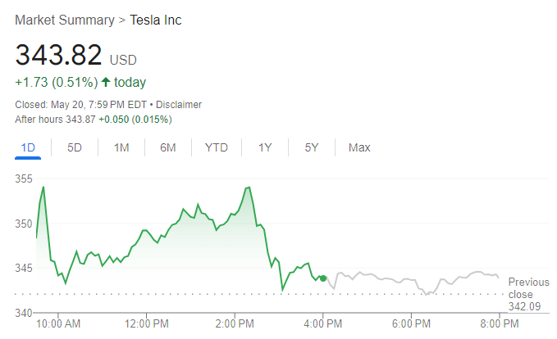557x339 pixels.
Task: Switch to the 5Y range tab
Action: 312,147
